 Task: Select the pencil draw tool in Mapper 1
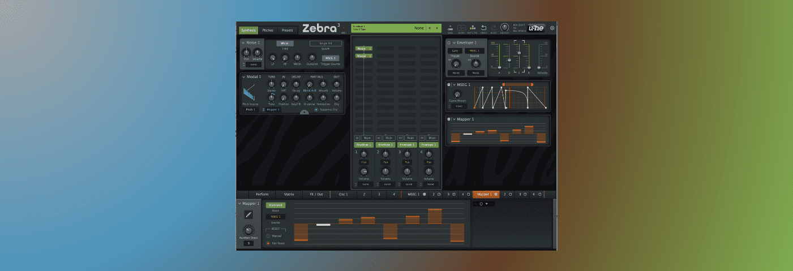248,214
